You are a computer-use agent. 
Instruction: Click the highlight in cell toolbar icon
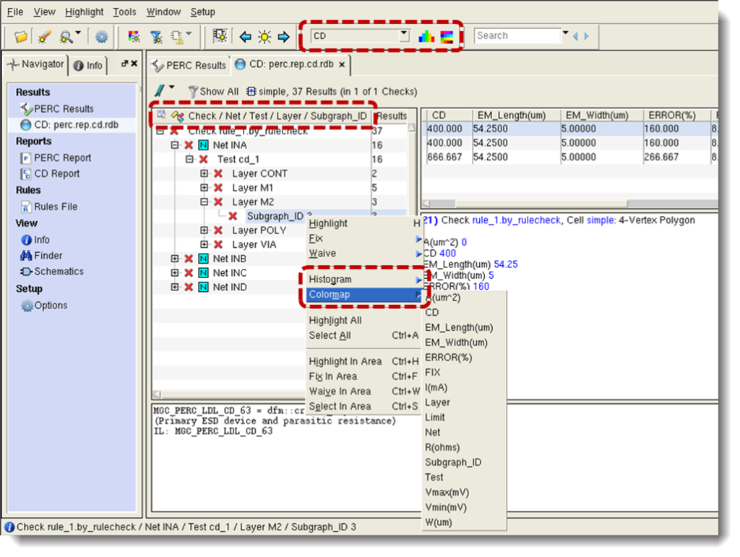(220, 36)
